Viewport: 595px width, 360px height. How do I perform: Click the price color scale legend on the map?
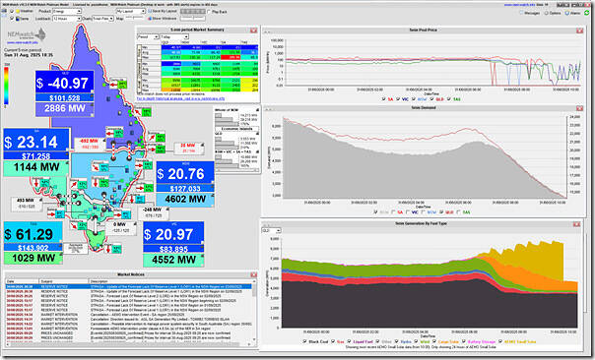(6, 86)
